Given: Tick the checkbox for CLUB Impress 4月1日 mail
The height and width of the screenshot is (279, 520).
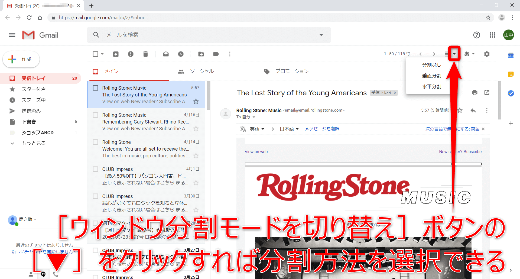Looking at the screenshot, I should [x=95, y=169].
